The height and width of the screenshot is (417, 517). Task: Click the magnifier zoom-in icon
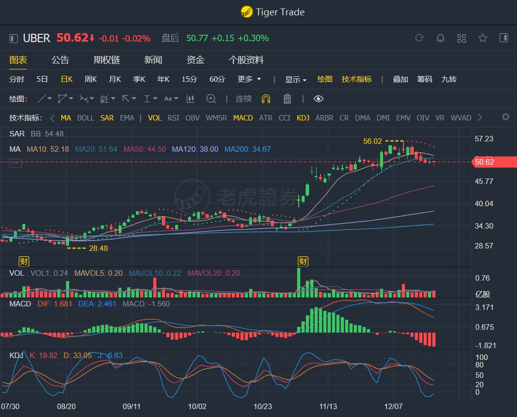(211, 99)
